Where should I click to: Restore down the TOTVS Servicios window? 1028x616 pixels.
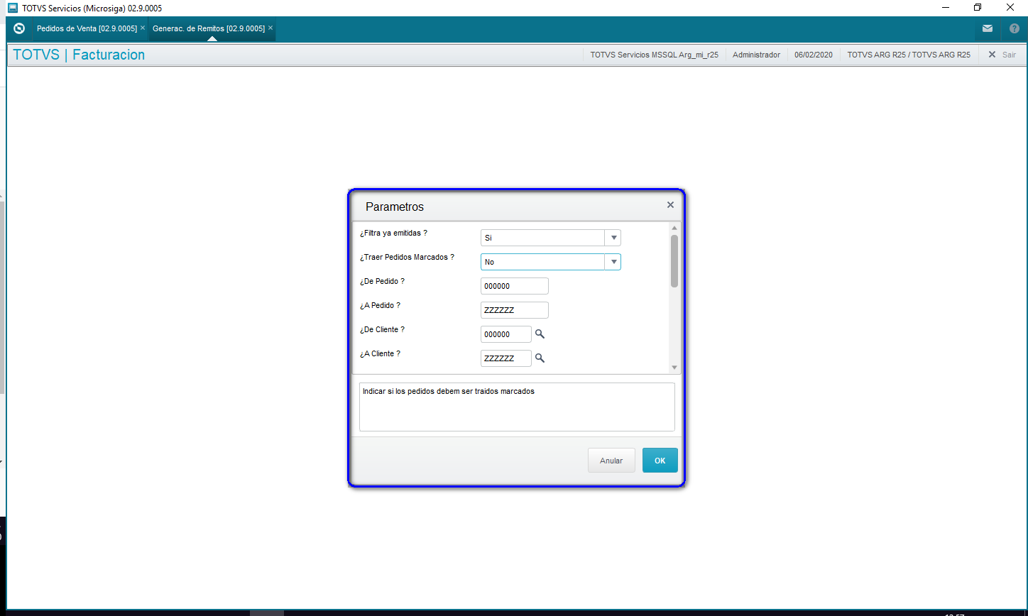tap(978, 8)
